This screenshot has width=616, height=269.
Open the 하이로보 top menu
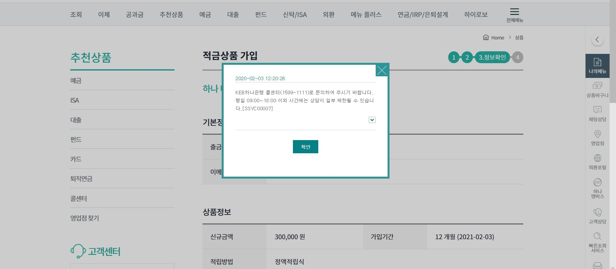tap(476, 14)
